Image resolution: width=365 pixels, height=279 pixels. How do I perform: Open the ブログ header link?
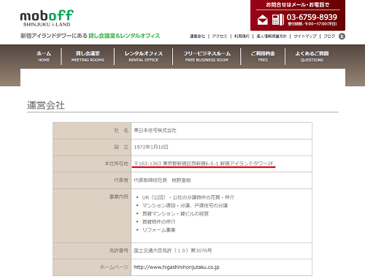pos(329,37)
